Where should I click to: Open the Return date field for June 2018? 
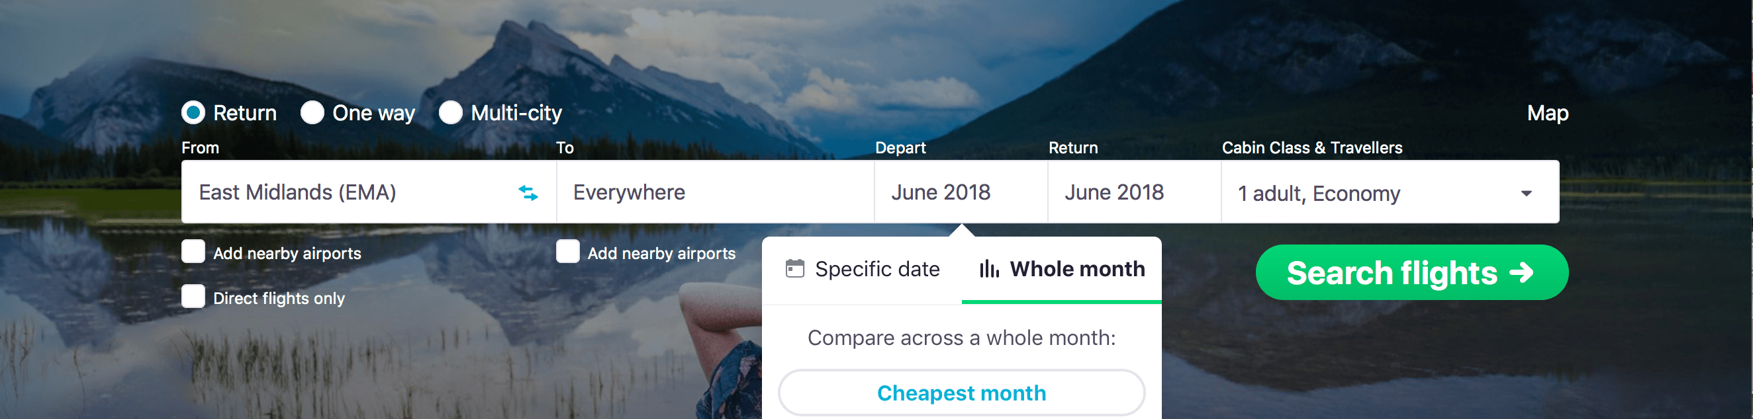1129,192
